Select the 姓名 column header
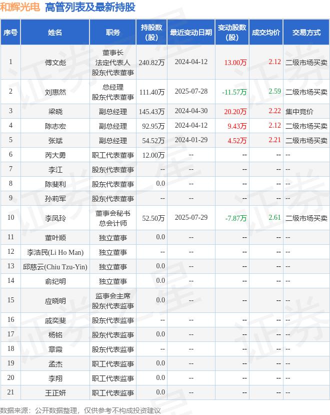This screenshot has height=415, width=330. [x=55, y=33]
